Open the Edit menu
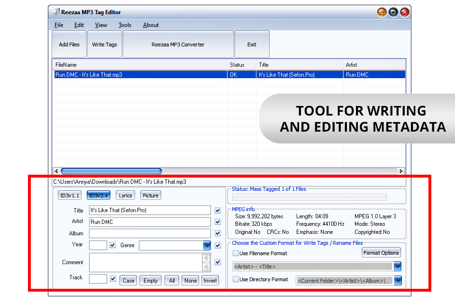 (79, 25)
